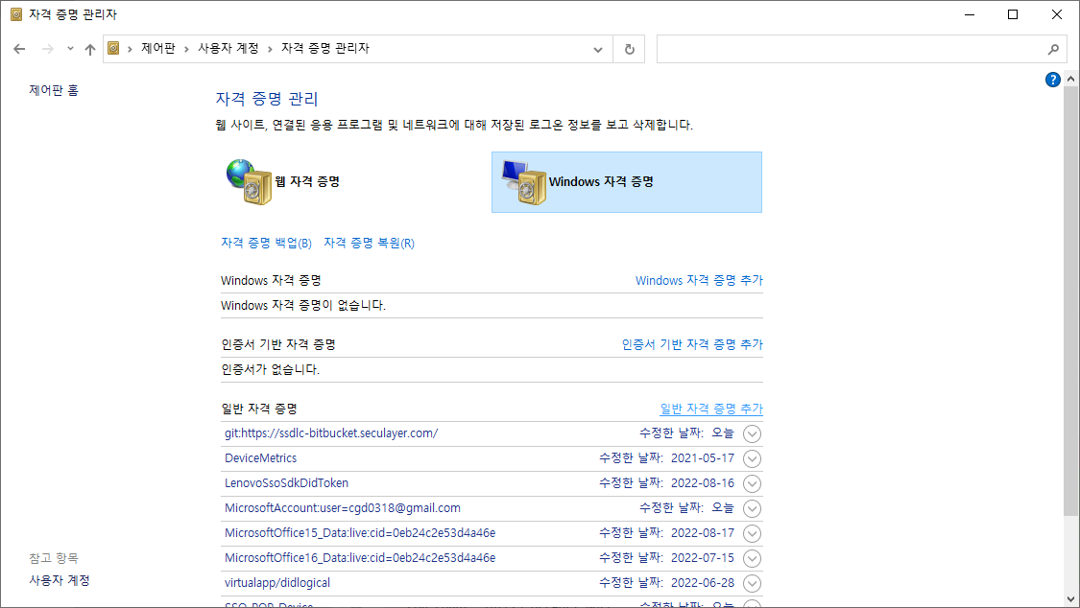Open LenovoSsoSdkDidToken credential name
This screenshot has width=1080, height=608.
(x=286, y=482)
